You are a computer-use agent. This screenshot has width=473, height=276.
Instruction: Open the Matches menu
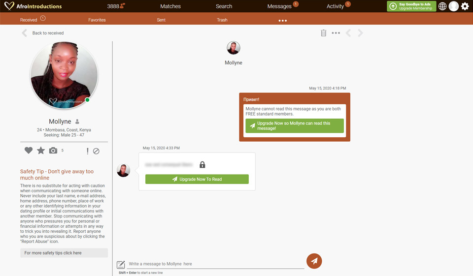pos(170,6)
